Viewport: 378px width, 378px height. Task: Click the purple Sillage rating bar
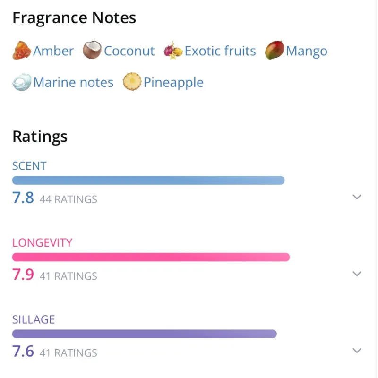[144, 334]
